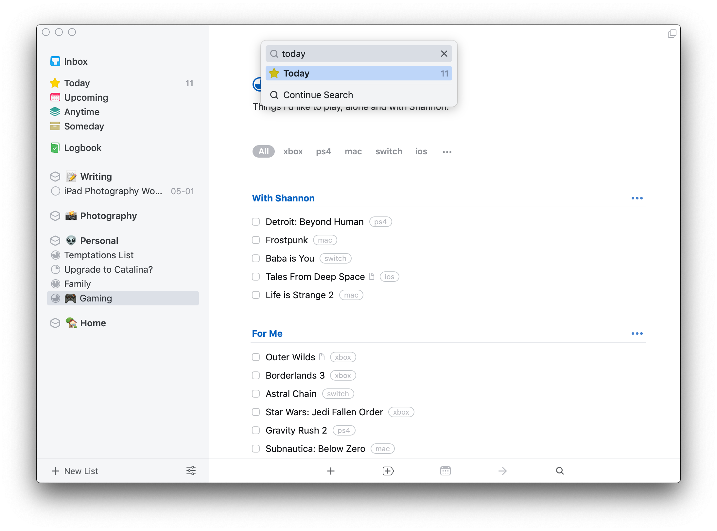This screenshot has width=717, height=531.
Task: Click into the today search field
Action: click(359, 54)
